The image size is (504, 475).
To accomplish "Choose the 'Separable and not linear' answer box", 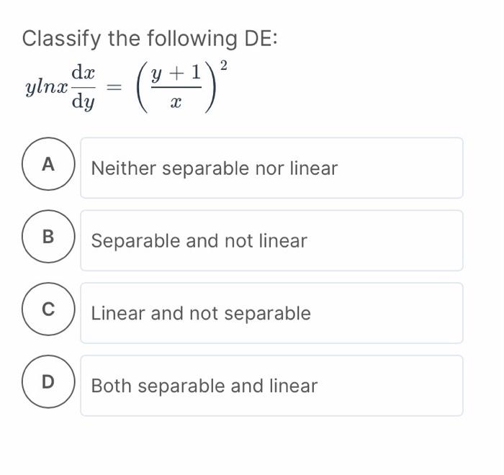I will [271, 240].
